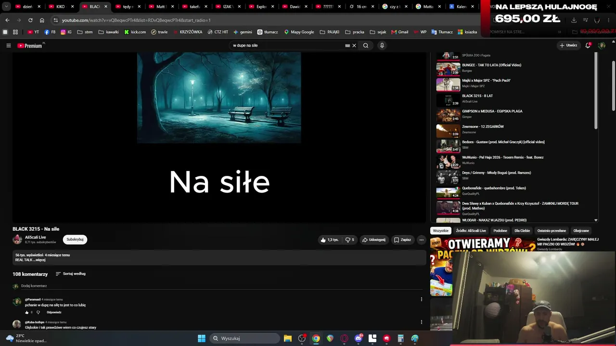Open File Explorer from taskbar
Viewport: 616px width, 346px height.
288,338
